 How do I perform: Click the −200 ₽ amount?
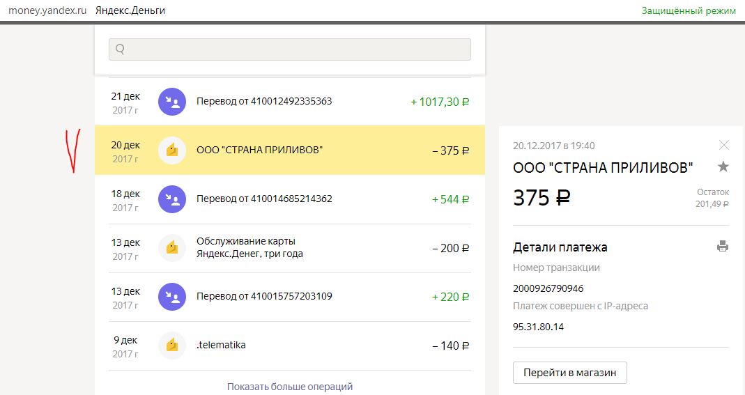pos(450,248)
